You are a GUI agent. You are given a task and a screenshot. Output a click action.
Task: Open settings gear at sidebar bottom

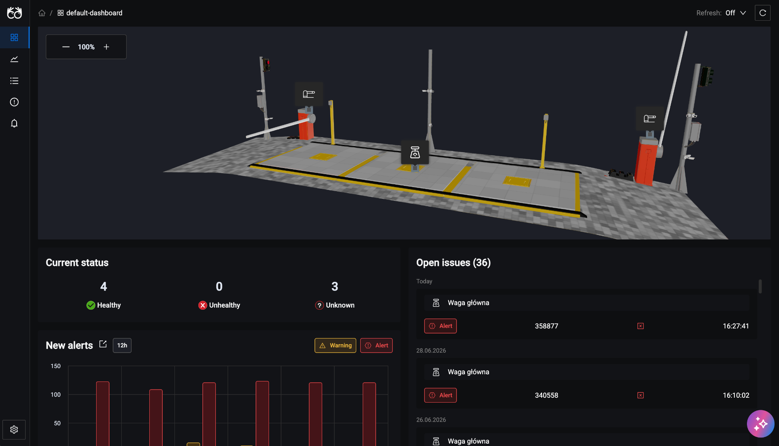(x=14, y=429)
